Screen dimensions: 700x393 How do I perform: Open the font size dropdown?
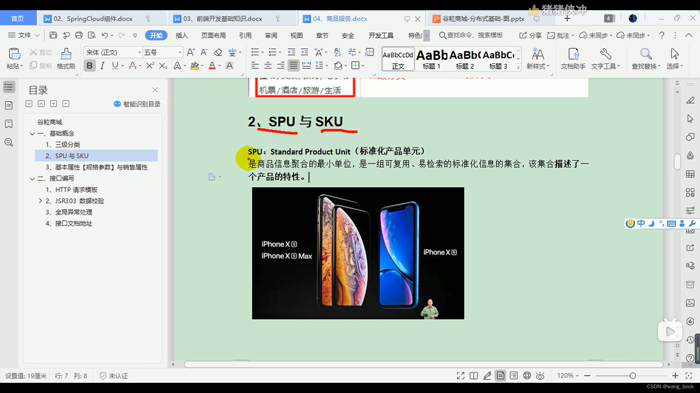pos(180,52)
